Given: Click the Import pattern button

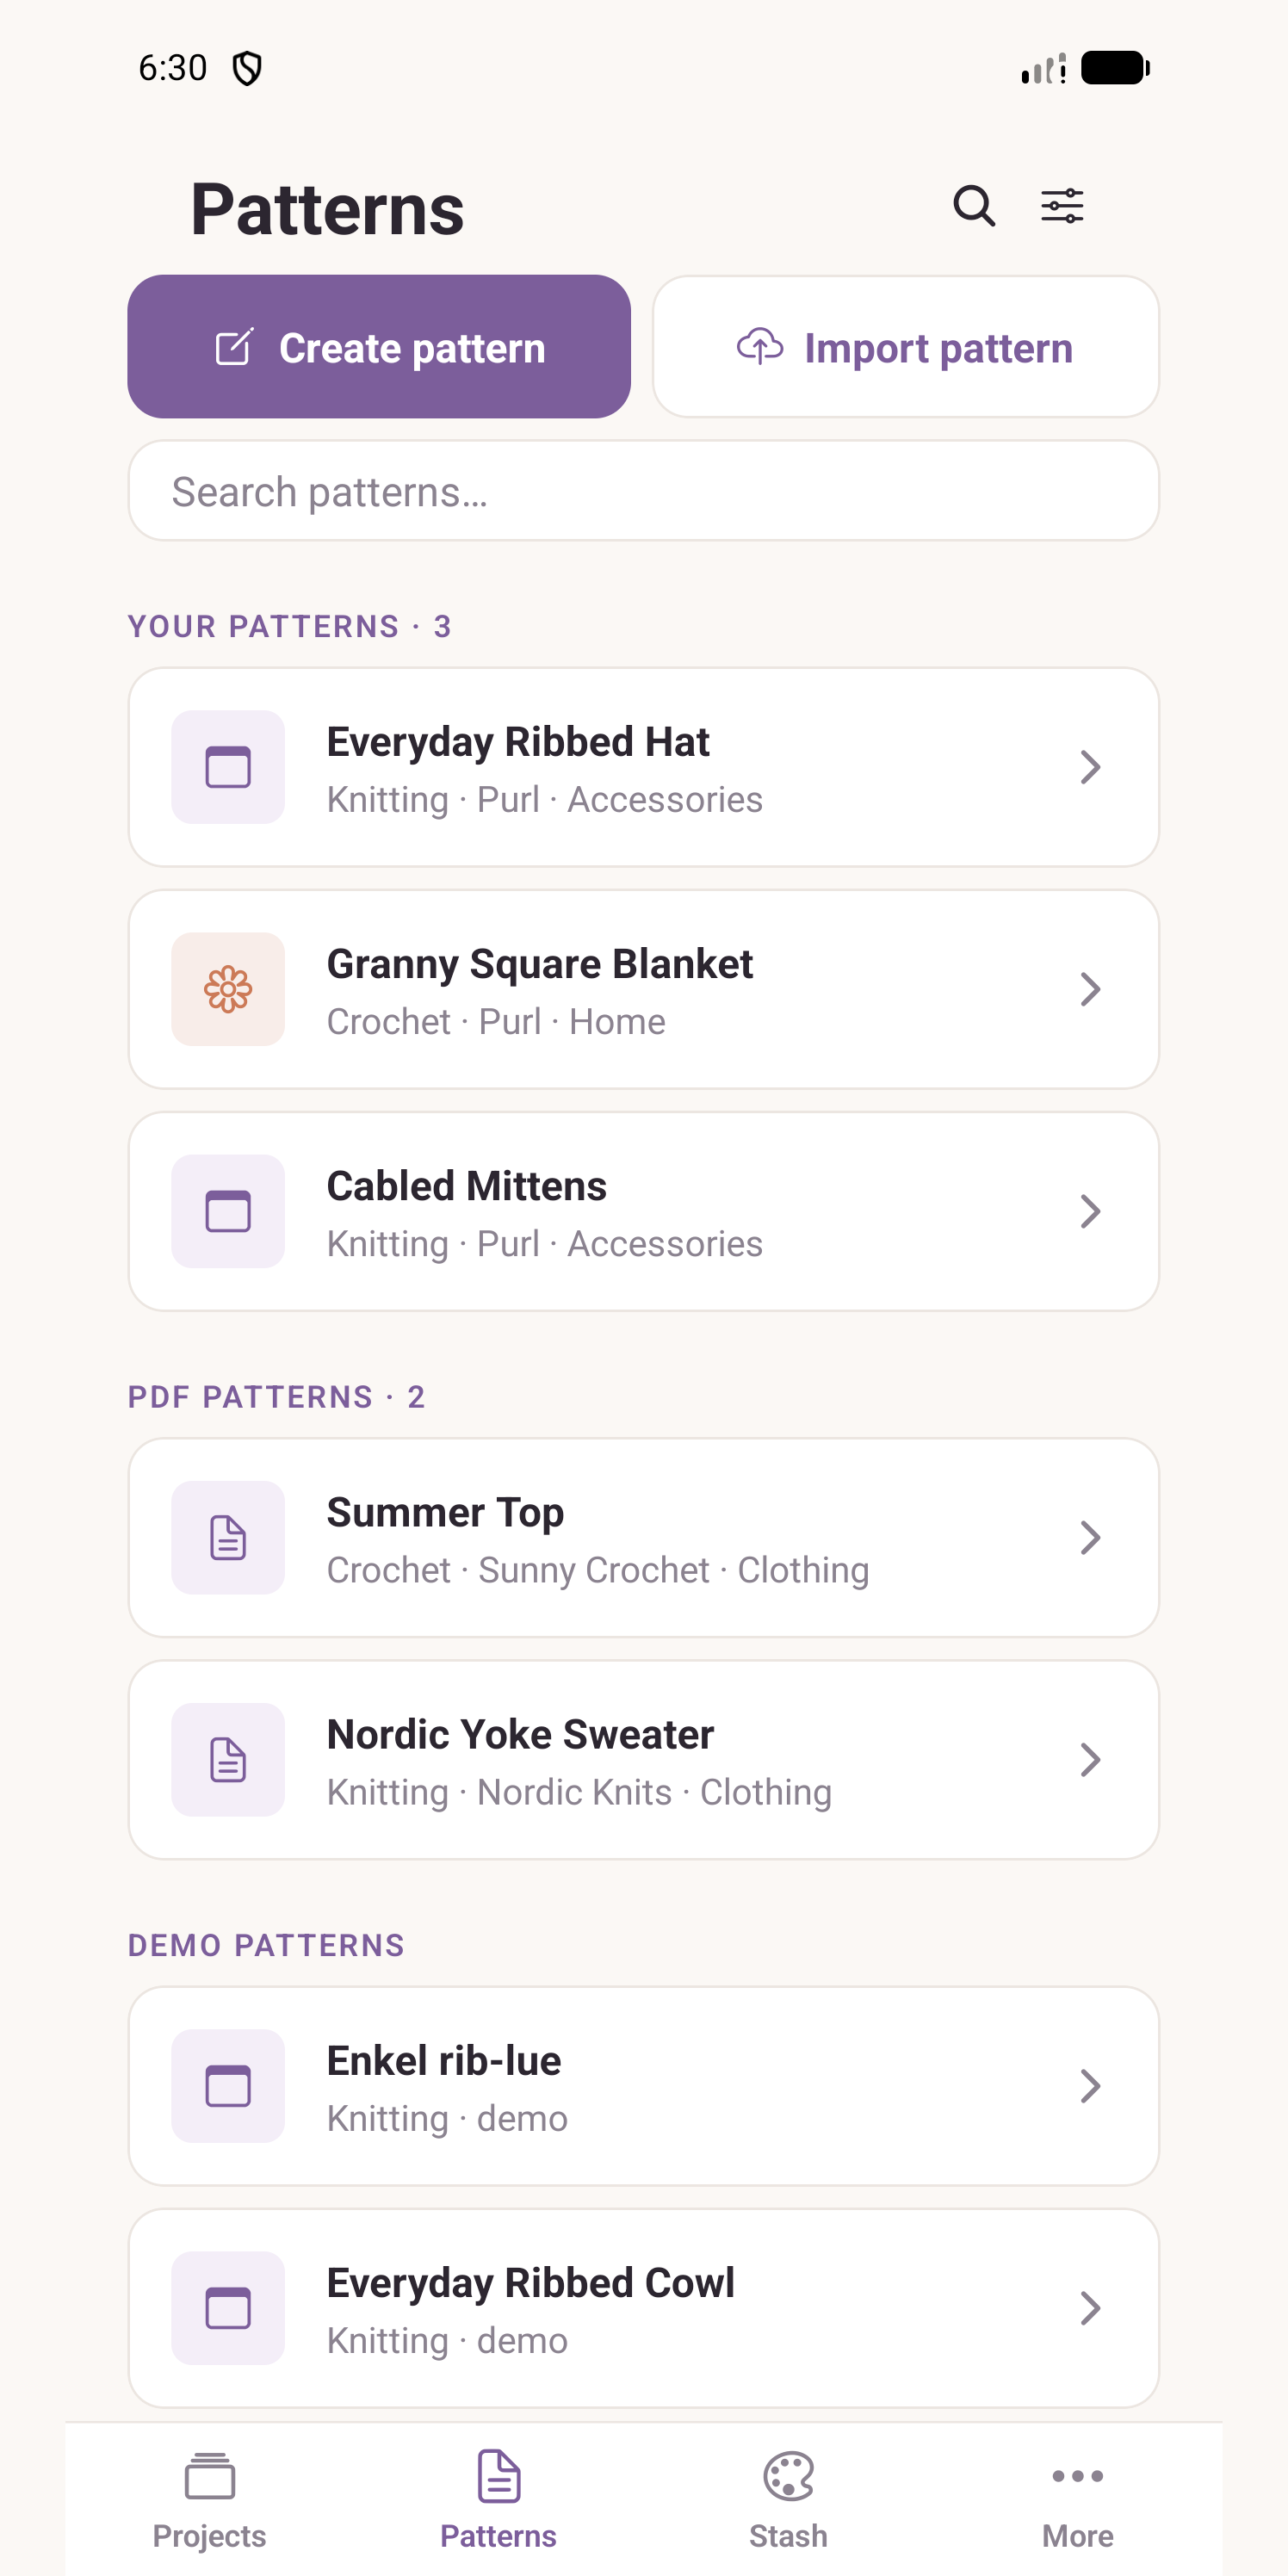Looking at the screenshot, I should tap(905, 346).
